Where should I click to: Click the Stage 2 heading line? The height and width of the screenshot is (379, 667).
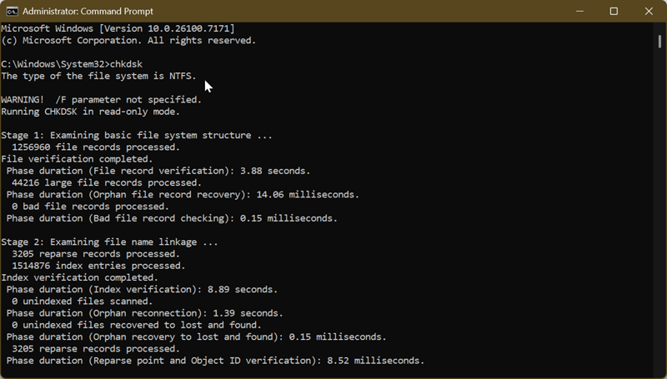pos(110,242)
